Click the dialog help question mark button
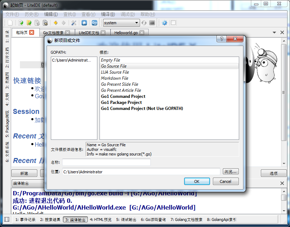Viewport: 290px width, 227px height. pyautogui.click(x=221, y=39)
